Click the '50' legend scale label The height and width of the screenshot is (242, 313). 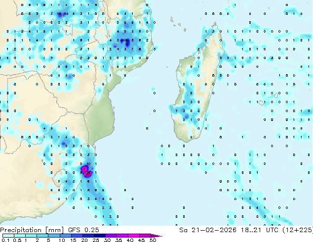tap(153, 240)
